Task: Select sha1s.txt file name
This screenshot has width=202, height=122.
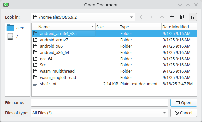Action: pos(48,84)
